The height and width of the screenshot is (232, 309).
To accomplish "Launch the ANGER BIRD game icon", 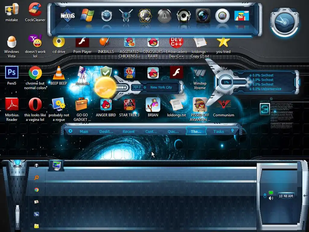I will pyautogui.click(x=106, y=108).
